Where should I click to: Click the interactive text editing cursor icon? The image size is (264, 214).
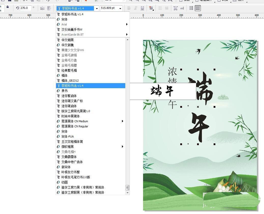[182, 8]
